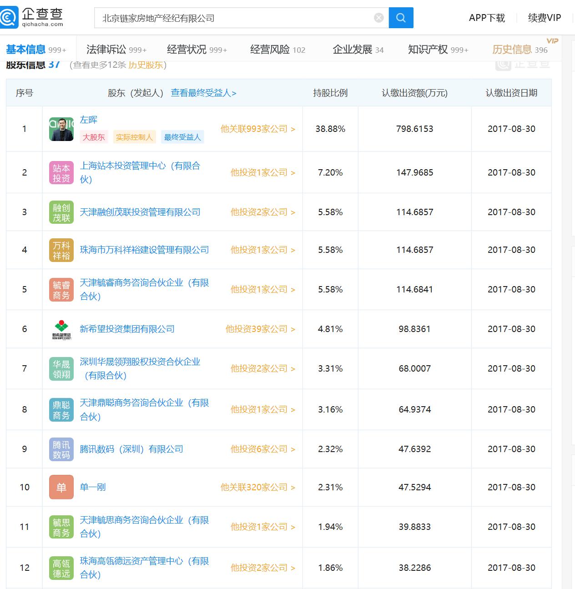The width and height of the screenshot is (575, 589).
Task: Click the 华晟领翔 logo icon
Action: (61, 369)
